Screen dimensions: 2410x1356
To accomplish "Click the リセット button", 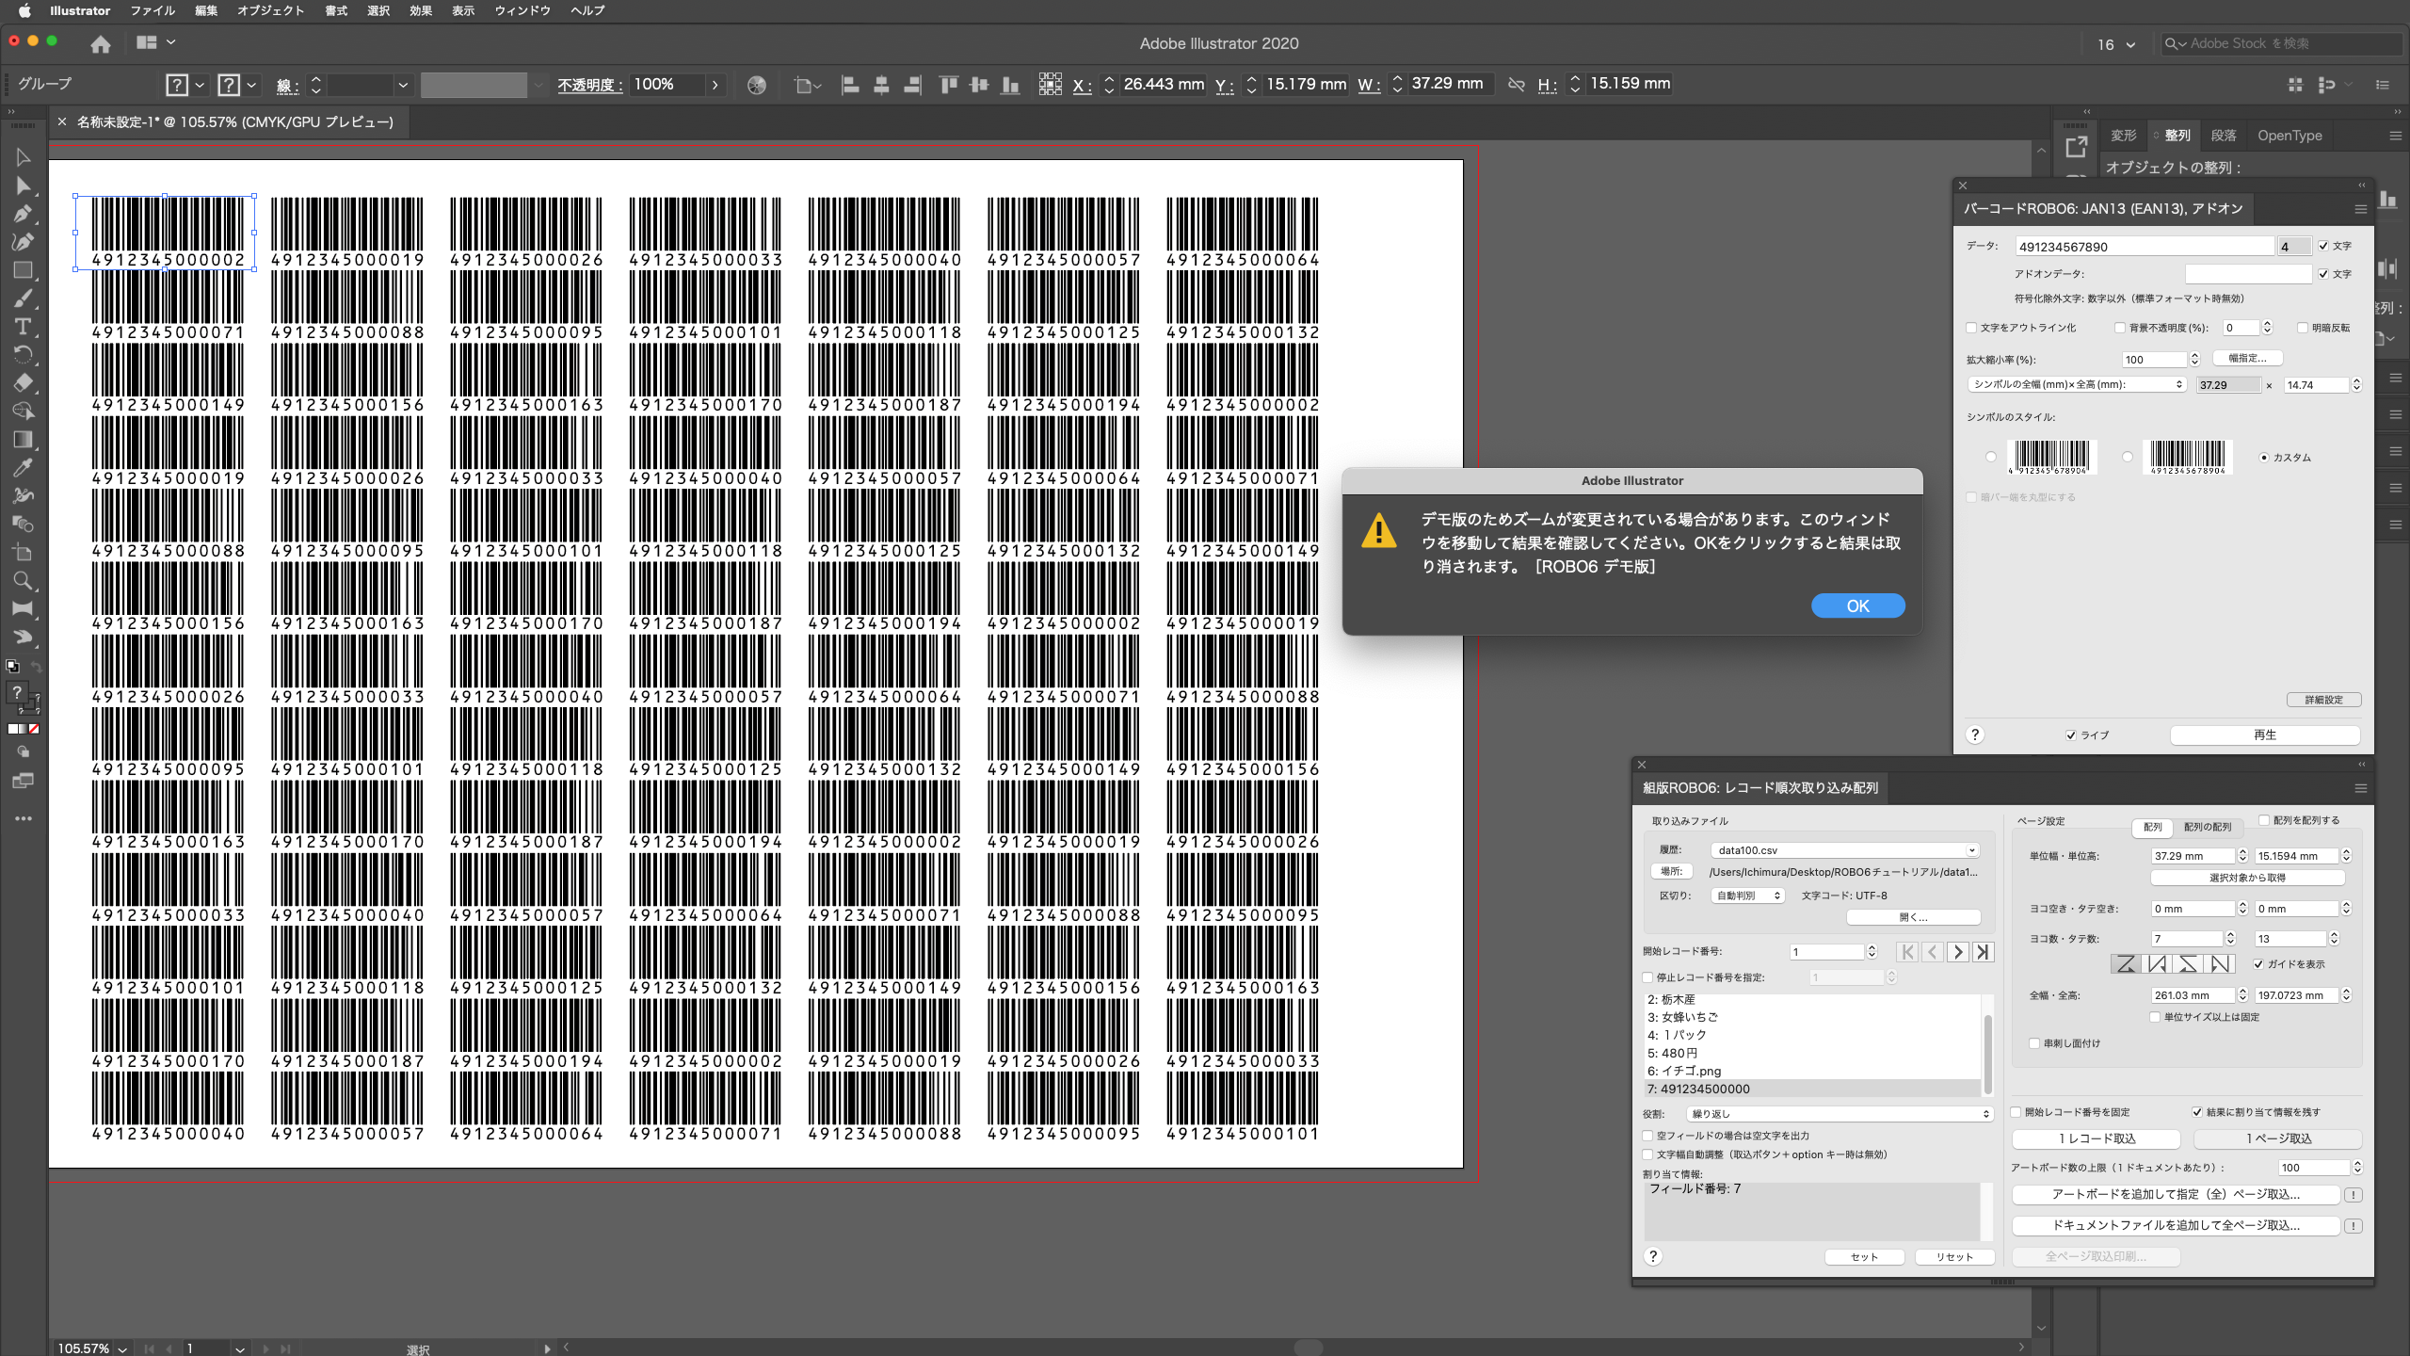I will coord(1954,1257).
